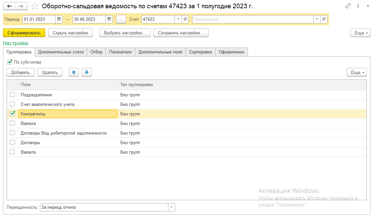The width and height of the screenshot is (374, 216).
Task: Move selected field up with blue arrow
Action: [x=74, y=73]
